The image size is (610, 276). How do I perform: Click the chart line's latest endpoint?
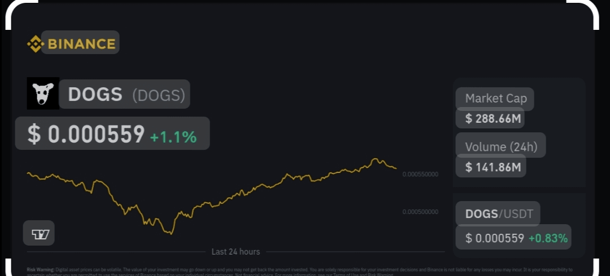[396, 168]
